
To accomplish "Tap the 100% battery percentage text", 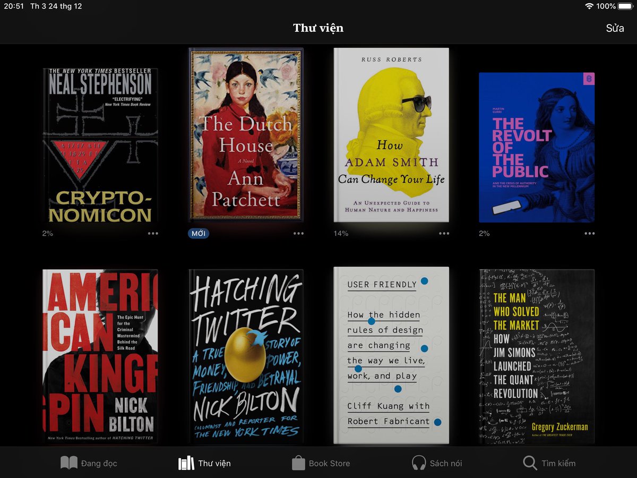I will [606, 6].
